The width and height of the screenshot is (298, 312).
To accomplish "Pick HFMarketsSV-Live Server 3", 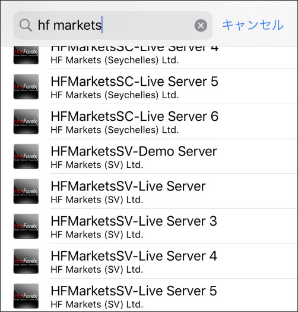I will point(149,226).
